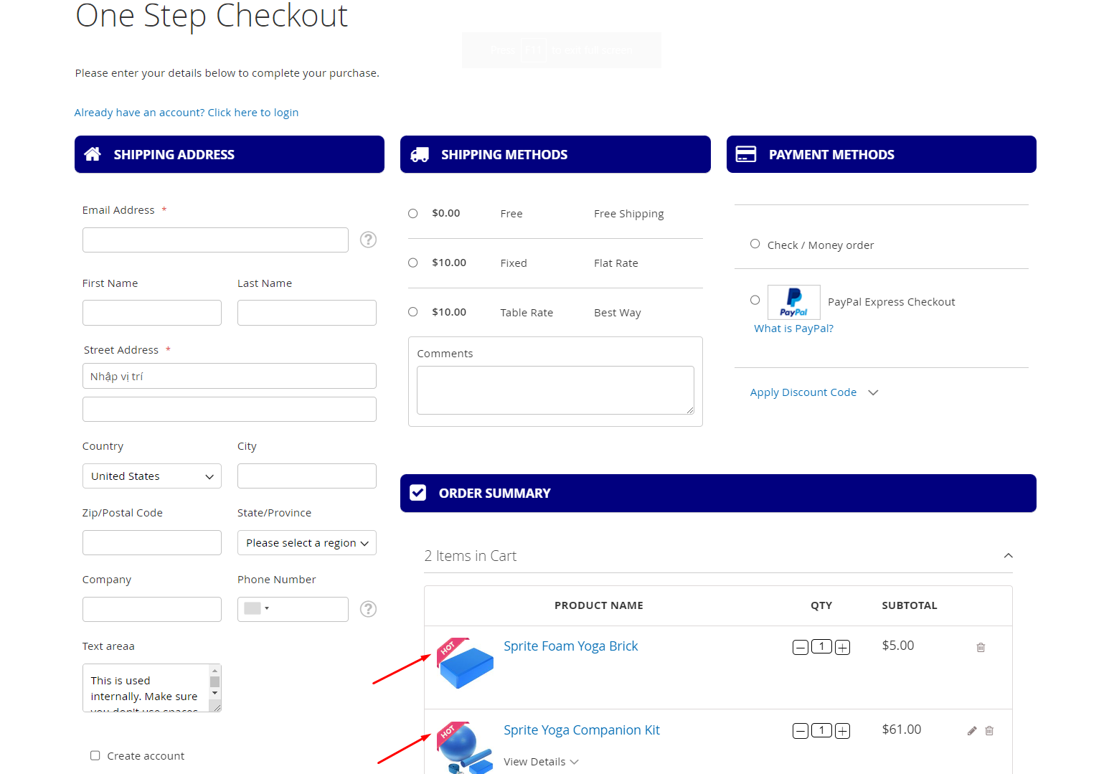Viewport: 1109px width, 774px height.
Task: Open the What is PayPal? link
Action: [x=793, y=329]
